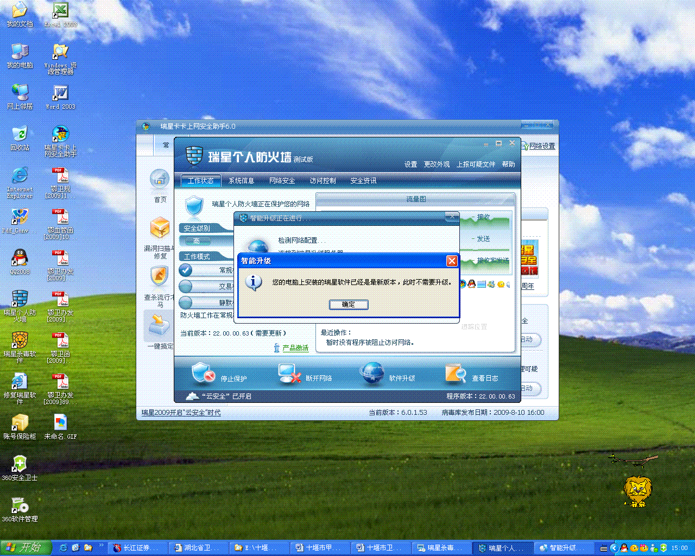Click the 流量图 panel header

coord(416,199)
